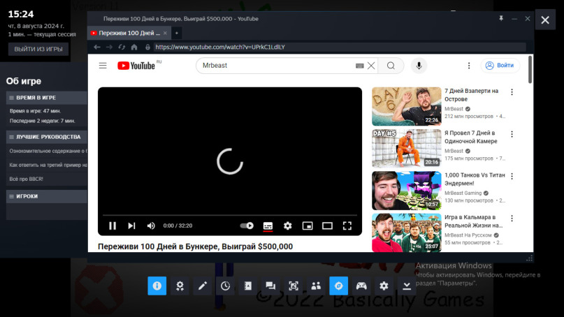Click the video progress bar
This screenshot has width=564, height=317.
click(229, 215)
